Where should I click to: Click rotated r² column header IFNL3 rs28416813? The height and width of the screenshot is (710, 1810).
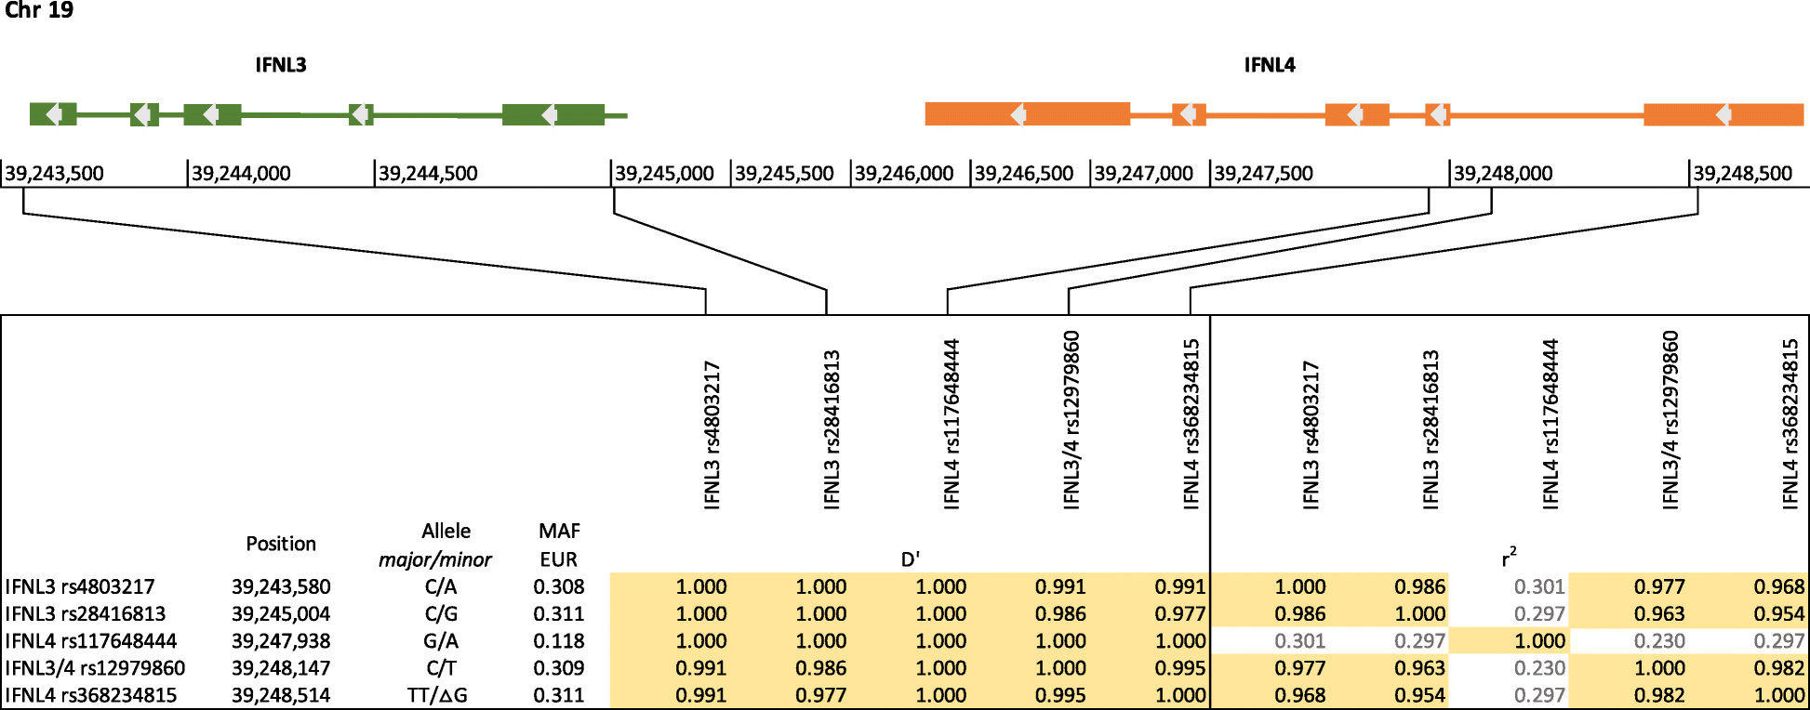(1431, 429)
